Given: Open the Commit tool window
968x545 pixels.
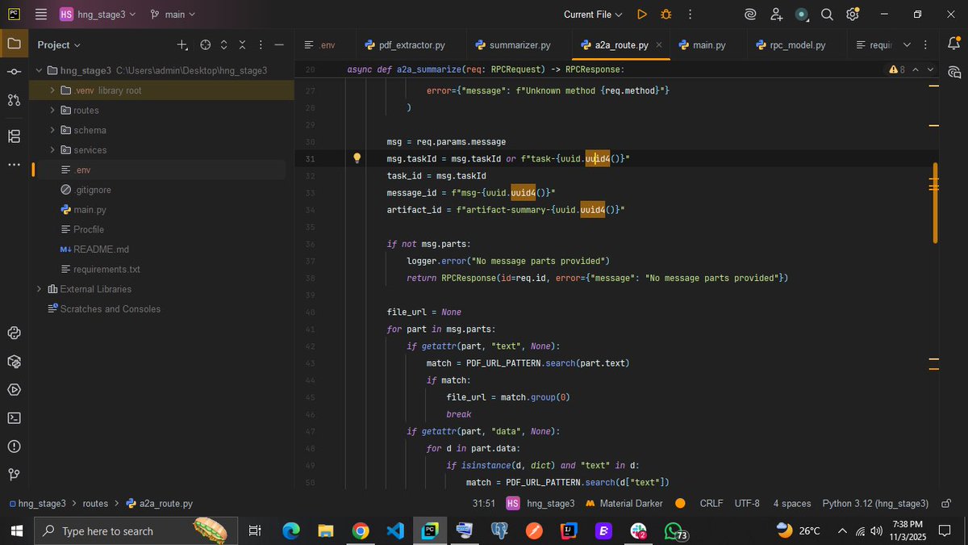Looking at the screenshot, I should tap(14, 72).
